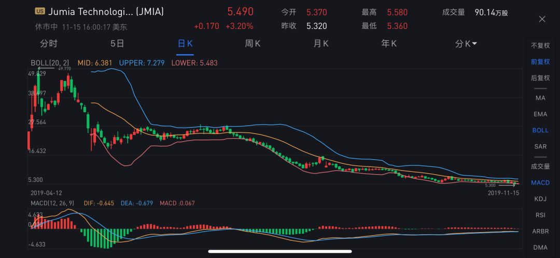Switch to the 5日 five-day tab

117,44
